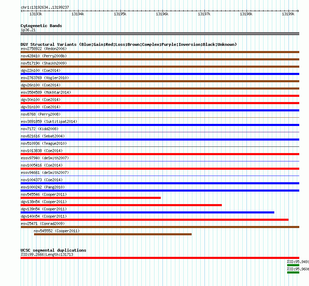Click the red bar of dgv140n54
Image resolution: width=309 pixels, height=286 pixels.
[x=154, y=220]
